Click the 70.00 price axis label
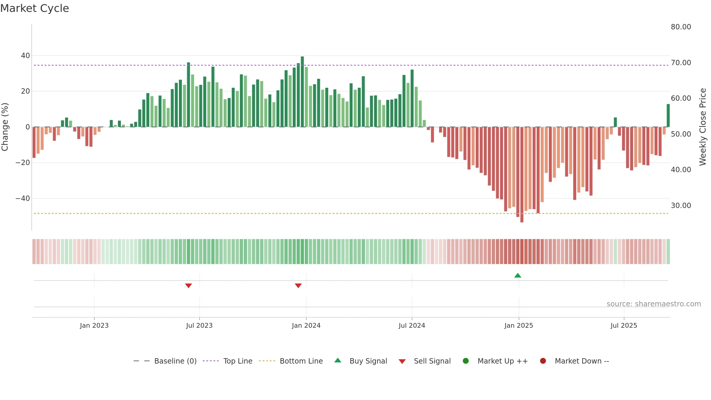This screenshot has height=400, width=711. (681, 63)
